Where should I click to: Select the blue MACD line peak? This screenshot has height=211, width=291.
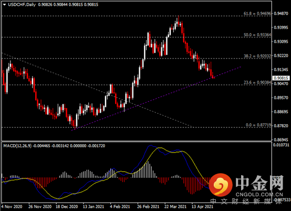tap(151, 146)
